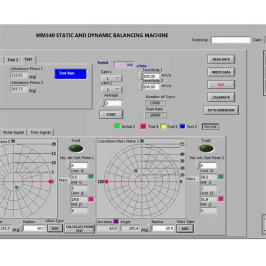Click plane 1 Radius 60.0 field
The width and height of the screenshot is (266, 266).
(35, 228)
